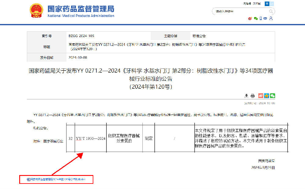
Task: Share article to Weibo via red button
Action: (x=261, y=96)
